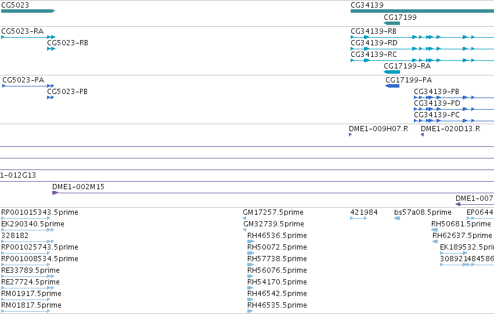Open the CG34139-RB transcript label

click(373, 31)
